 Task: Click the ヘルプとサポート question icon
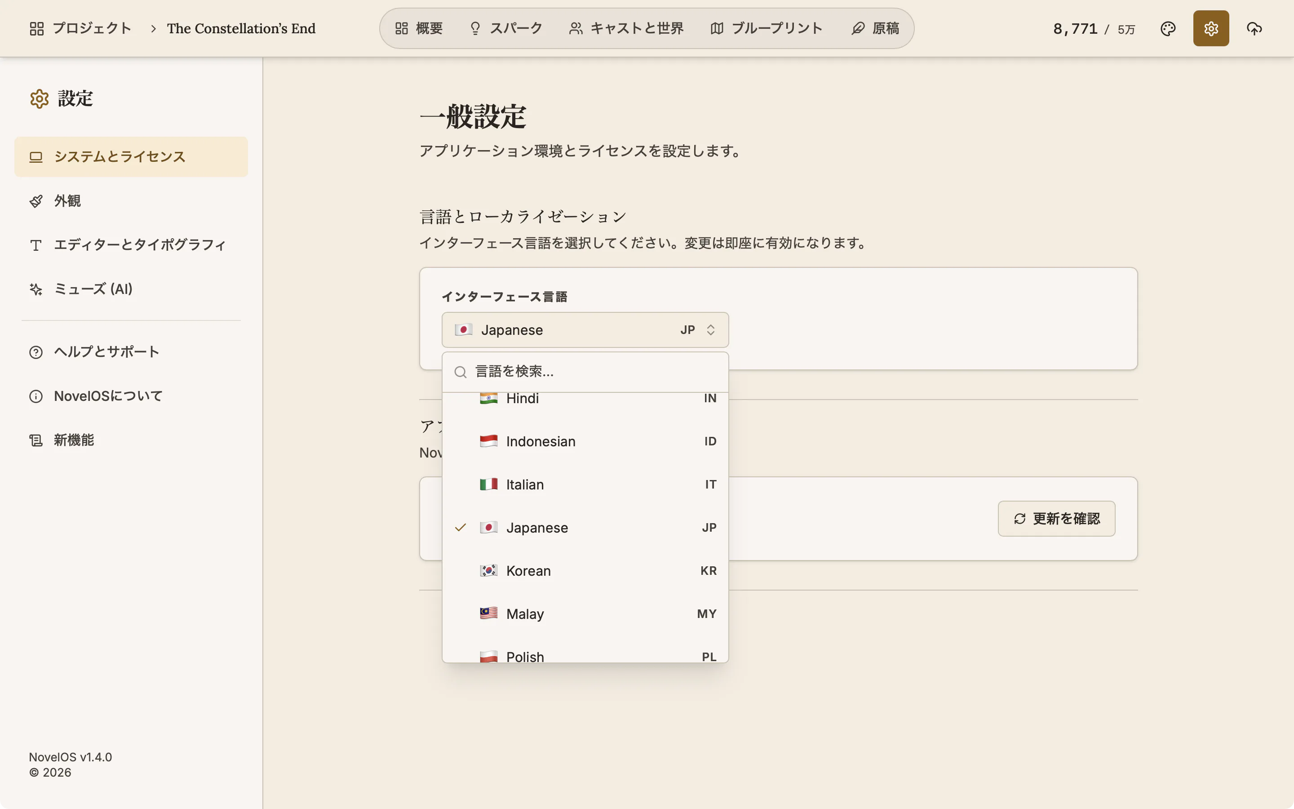[36, 352]
